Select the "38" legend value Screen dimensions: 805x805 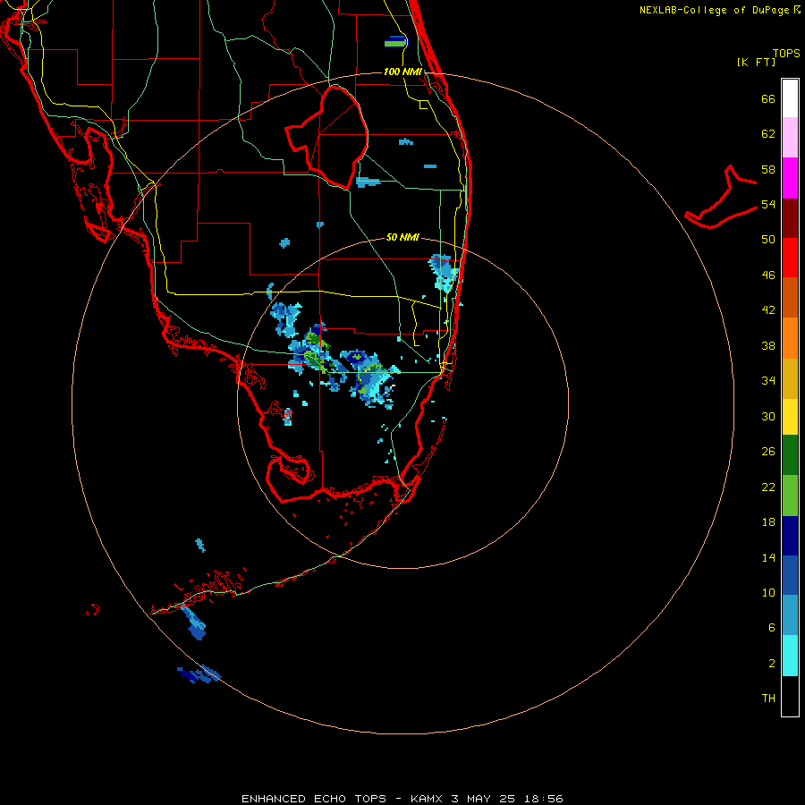point(768,346)
